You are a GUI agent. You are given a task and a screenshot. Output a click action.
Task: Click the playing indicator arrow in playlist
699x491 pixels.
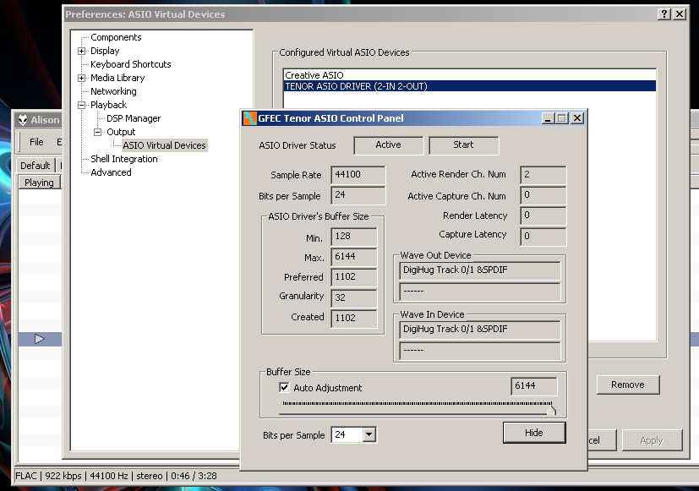point(39,339)
